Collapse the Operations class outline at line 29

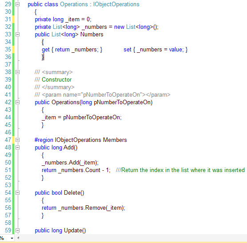[18, 4]
